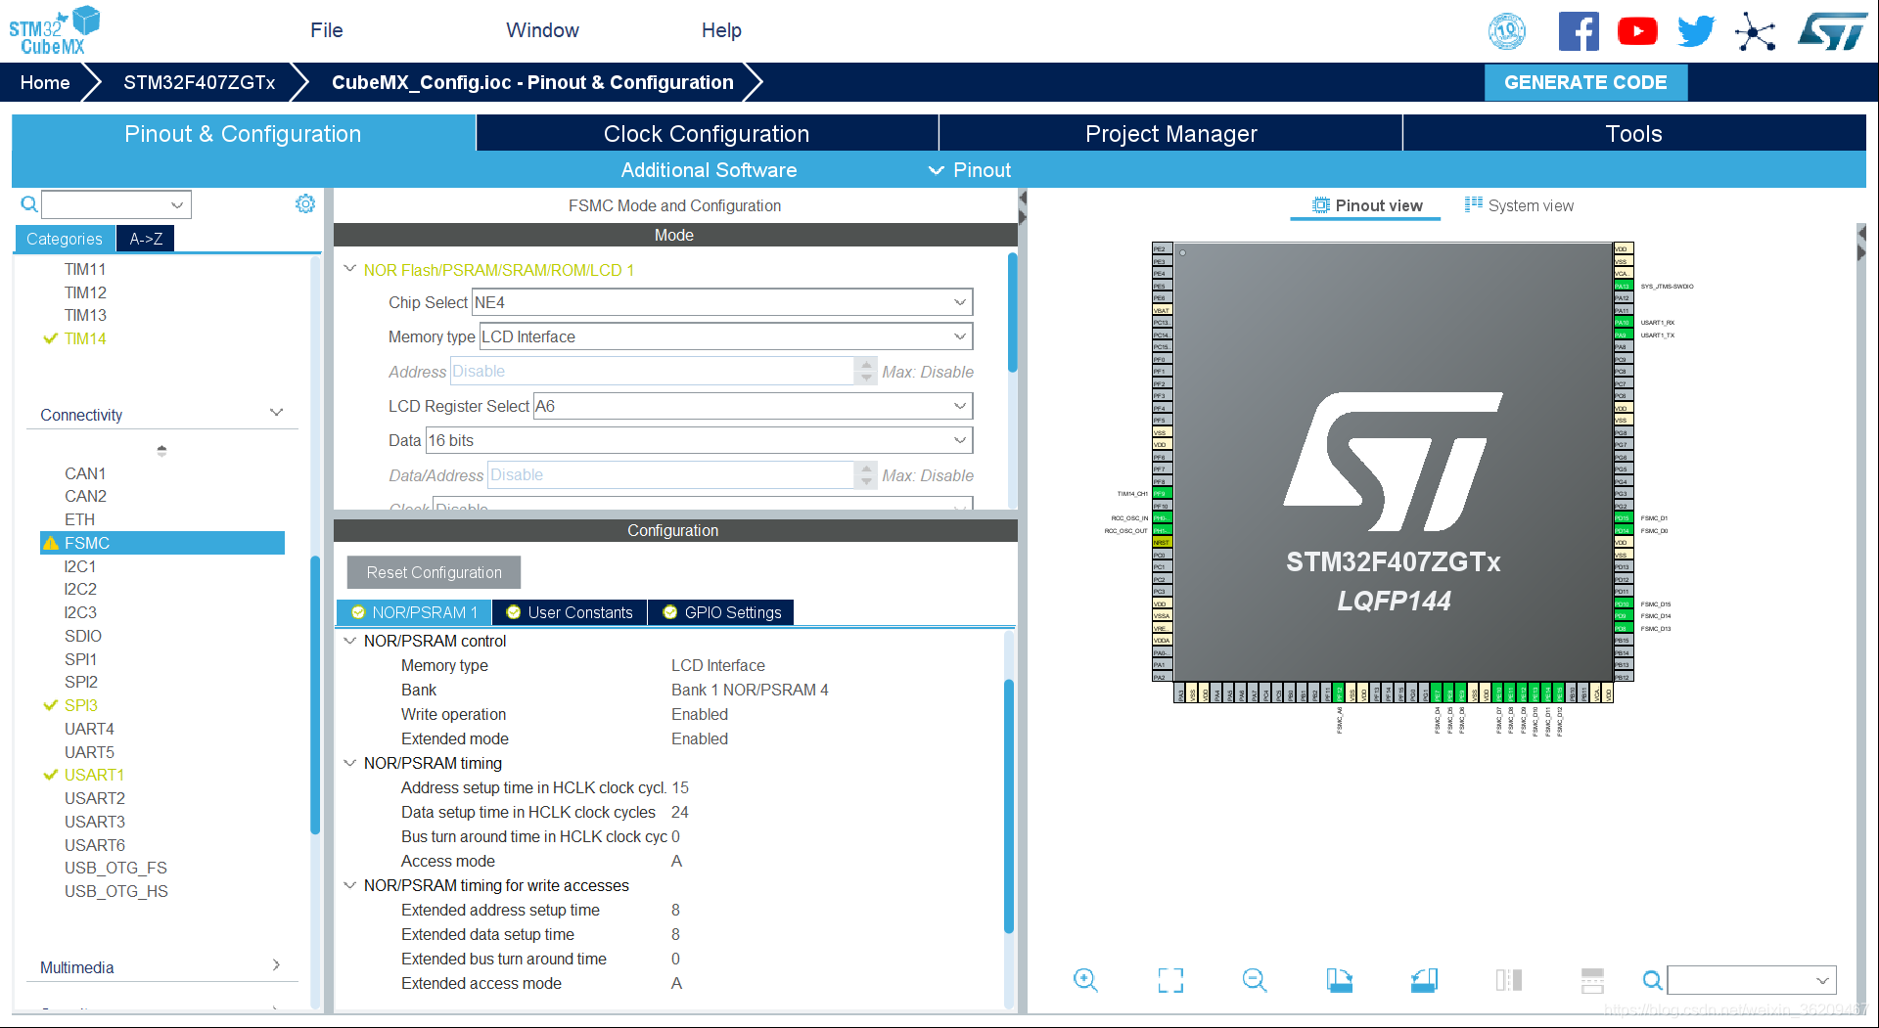The image size is (1879, 1028).
Task: Click the Configuration panel vertical scrollbar
Action: pos(1009,805)
